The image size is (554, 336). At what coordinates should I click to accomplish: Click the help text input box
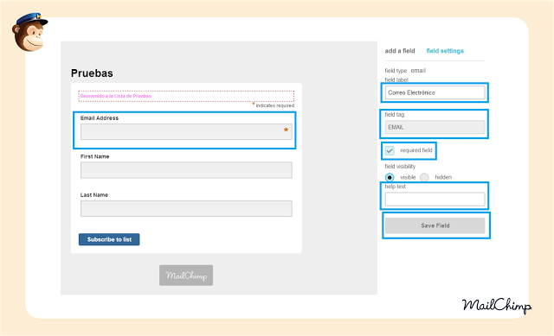[x=435, y=200]
